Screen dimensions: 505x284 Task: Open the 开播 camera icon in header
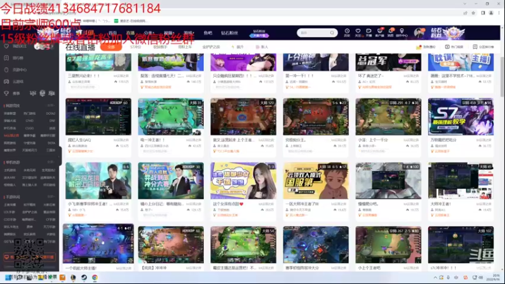point(369,31)
